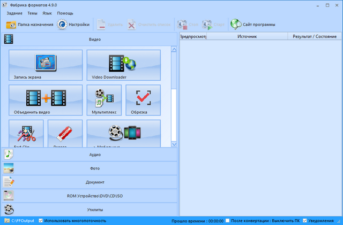Click the mobile devices conversion icon
Image resolution: width=343 pixels, height=225 pixels.
[x=123, y=134]
